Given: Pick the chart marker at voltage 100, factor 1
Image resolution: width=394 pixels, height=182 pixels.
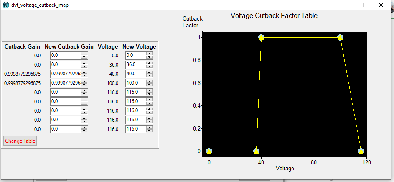Looking at the screenshot, I should coord(340,38).
